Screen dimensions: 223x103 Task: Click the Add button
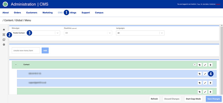click(x=45, y=50)
